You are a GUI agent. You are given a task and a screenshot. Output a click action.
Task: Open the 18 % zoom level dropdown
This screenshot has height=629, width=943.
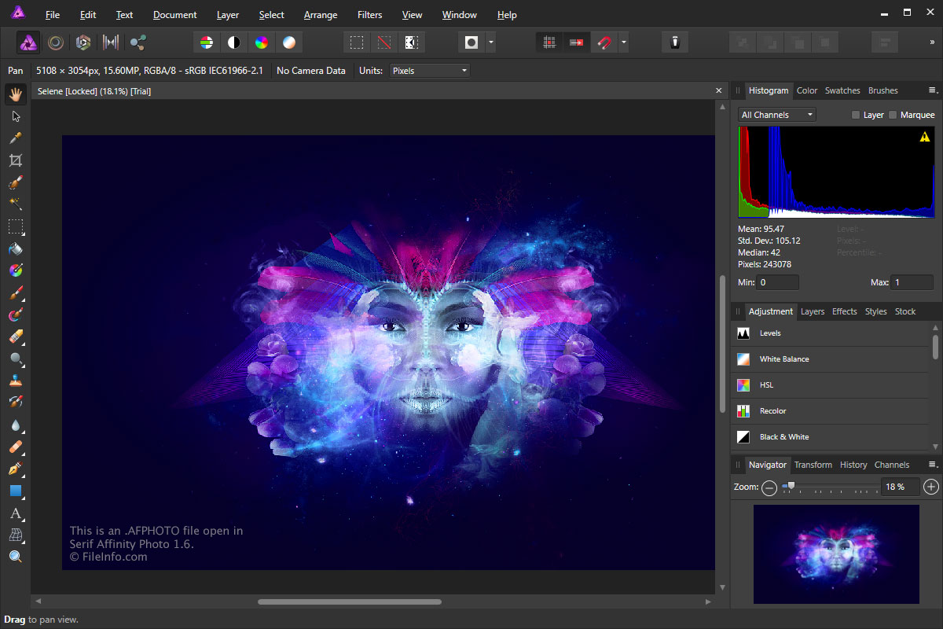tap(899, 487)
